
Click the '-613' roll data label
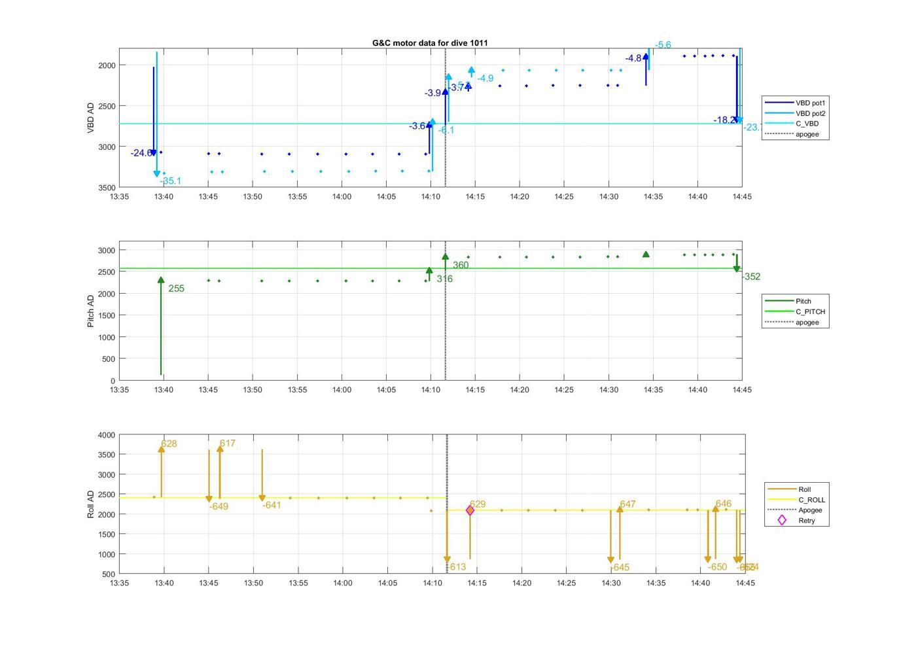pos(457,567)
